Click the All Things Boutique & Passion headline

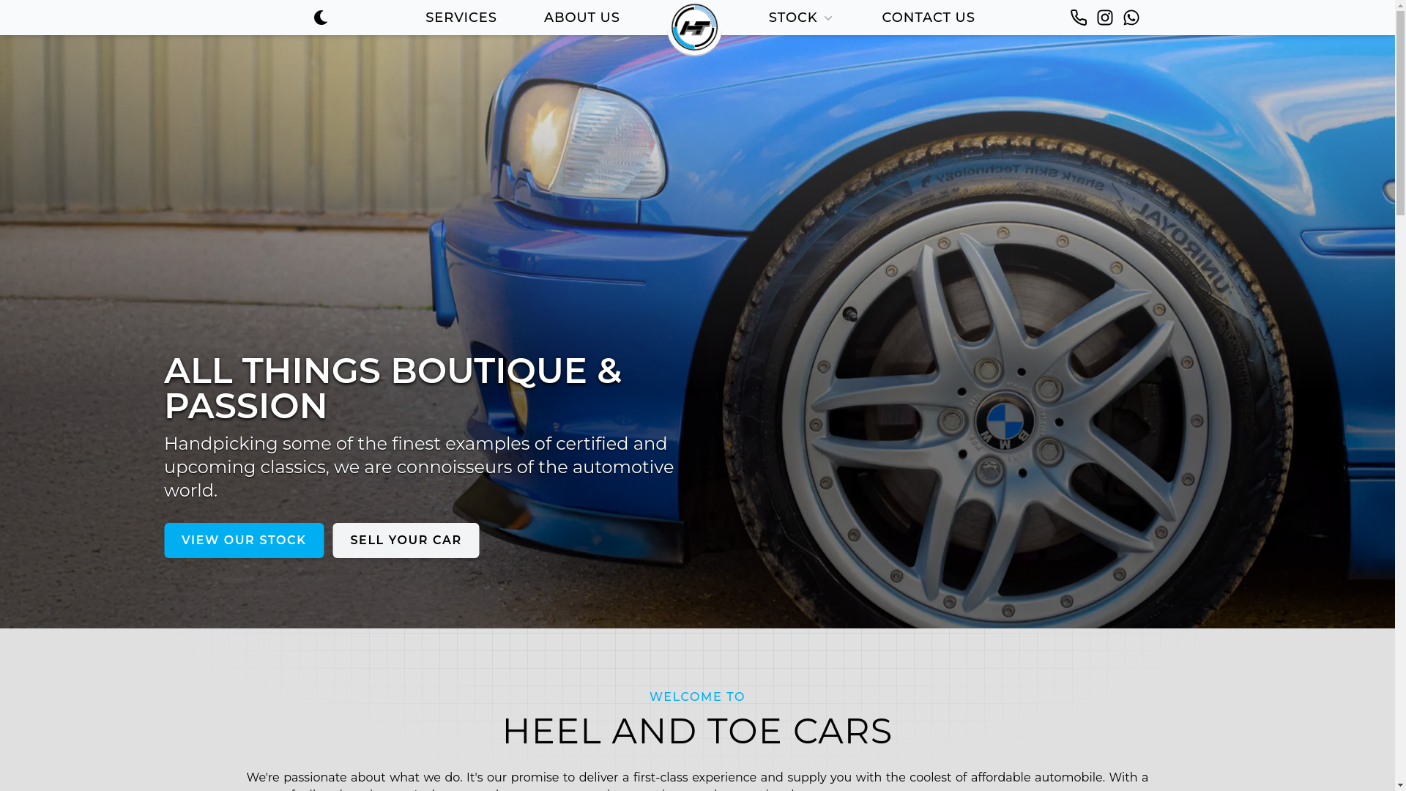pos(393,388)
